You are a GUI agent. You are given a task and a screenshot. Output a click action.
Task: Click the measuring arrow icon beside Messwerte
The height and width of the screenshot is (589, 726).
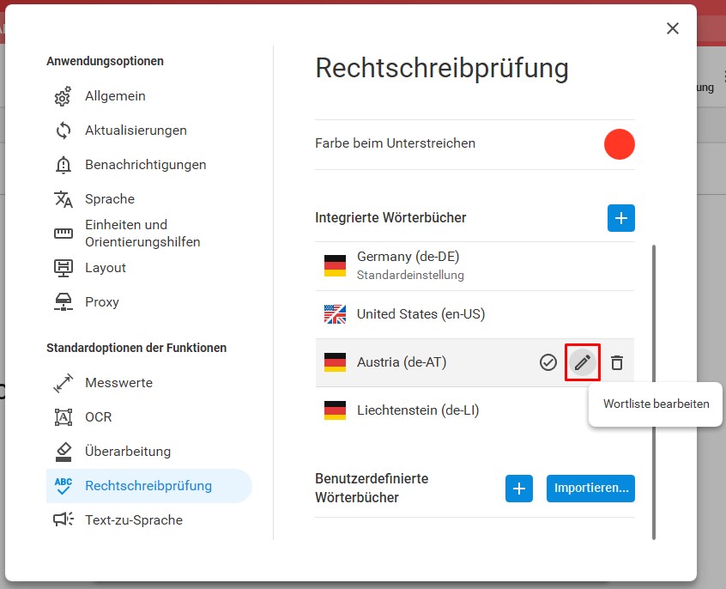pyautogui.click(x=63, y=383)
